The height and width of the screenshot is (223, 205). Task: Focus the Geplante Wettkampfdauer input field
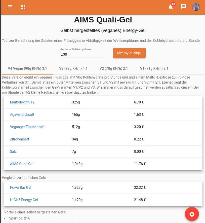(83, 54)
